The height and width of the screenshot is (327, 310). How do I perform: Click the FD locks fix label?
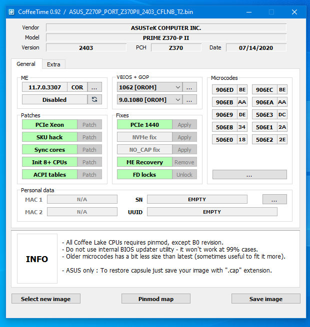tap(144, 175)
